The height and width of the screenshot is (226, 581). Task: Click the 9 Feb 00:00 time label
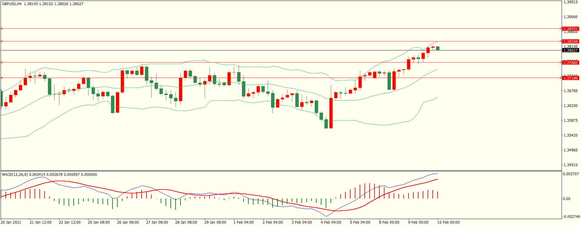(418, 222)
